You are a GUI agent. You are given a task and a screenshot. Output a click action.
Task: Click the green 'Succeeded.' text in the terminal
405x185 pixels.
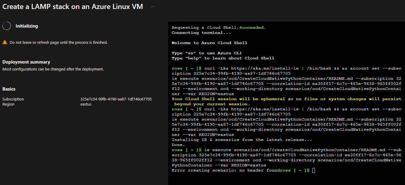252,28
